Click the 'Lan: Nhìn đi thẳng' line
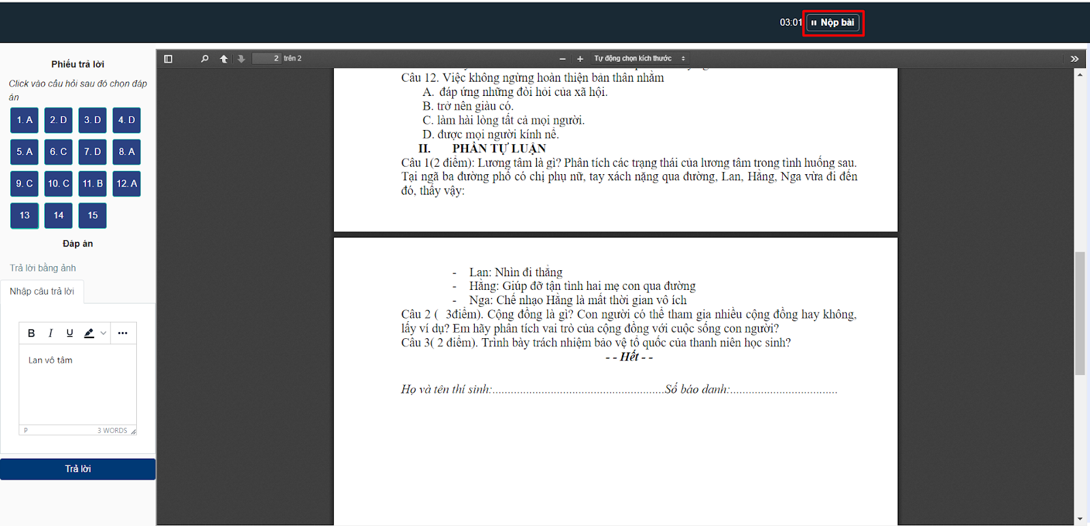The image size is (1090, 526). pos(516,272)
